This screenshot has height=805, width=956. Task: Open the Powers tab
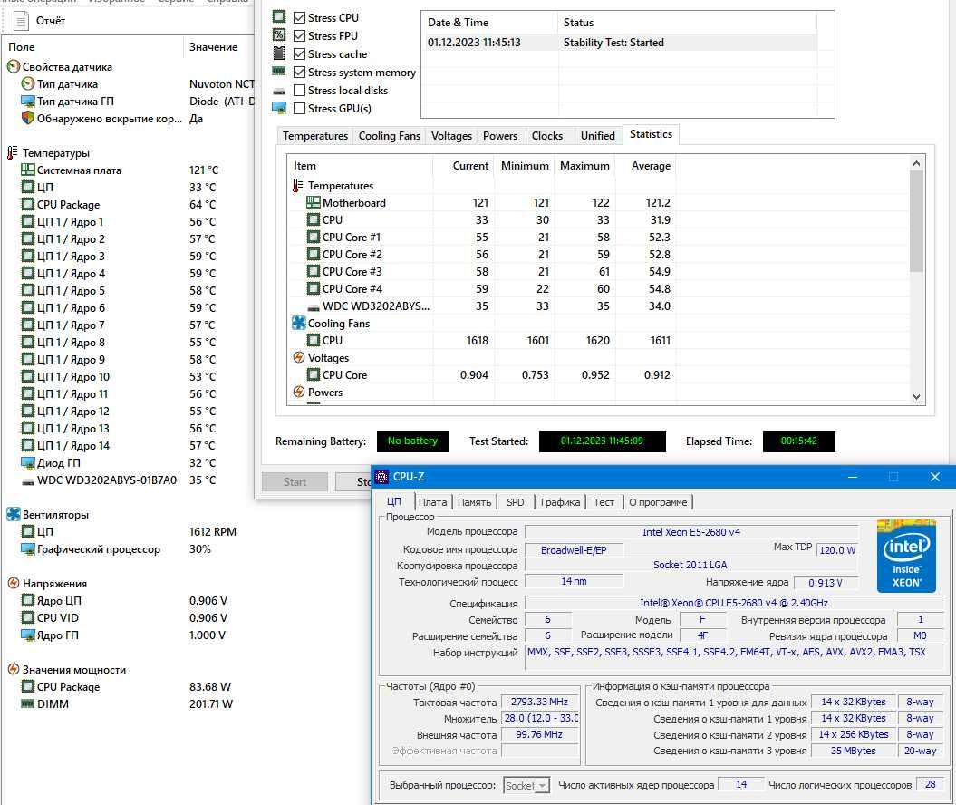[x=500, y=135]
